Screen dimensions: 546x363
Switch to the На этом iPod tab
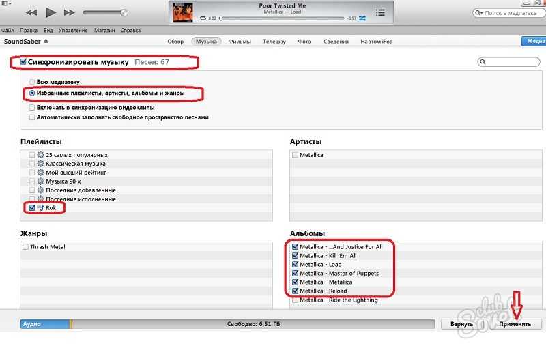pos(377,42)
